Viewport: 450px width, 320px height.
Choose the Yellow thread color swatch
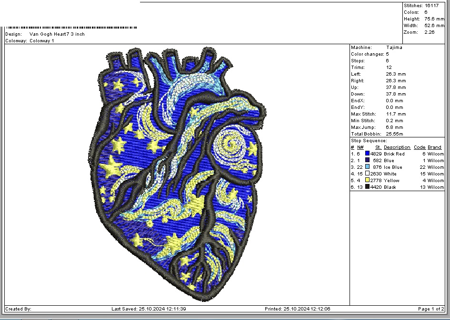[x=367, y=180]
